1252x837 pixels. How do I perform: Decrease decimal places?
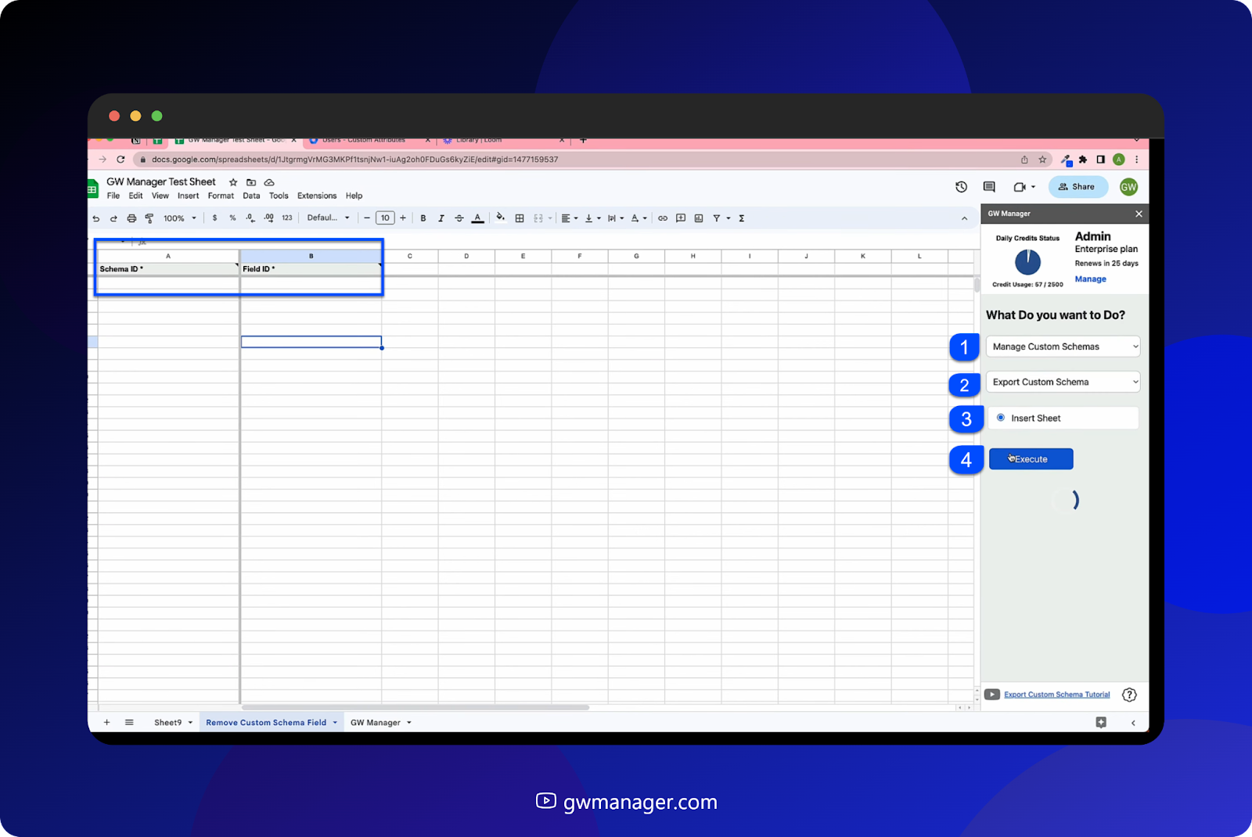[x=250, y=218]
